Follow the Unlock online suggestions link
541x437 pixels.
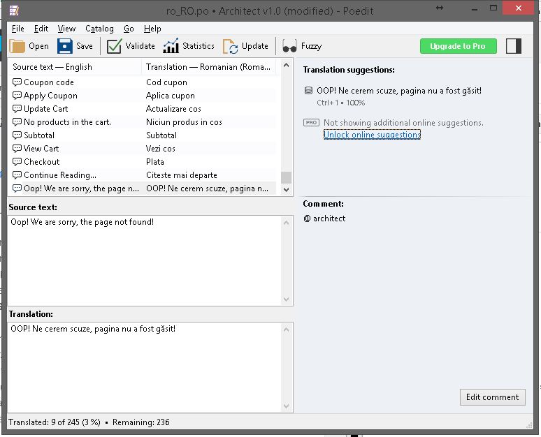[x=372, y=135]
